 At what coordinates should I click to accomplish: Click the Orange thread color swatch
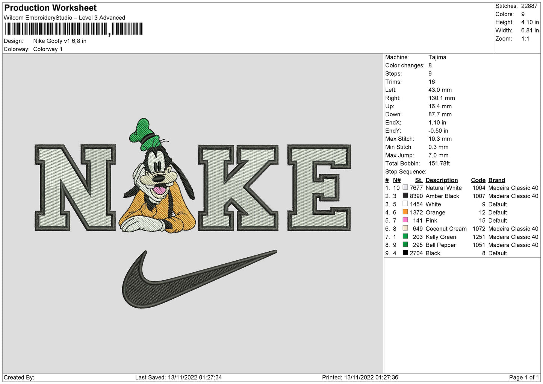coord(405,212)
